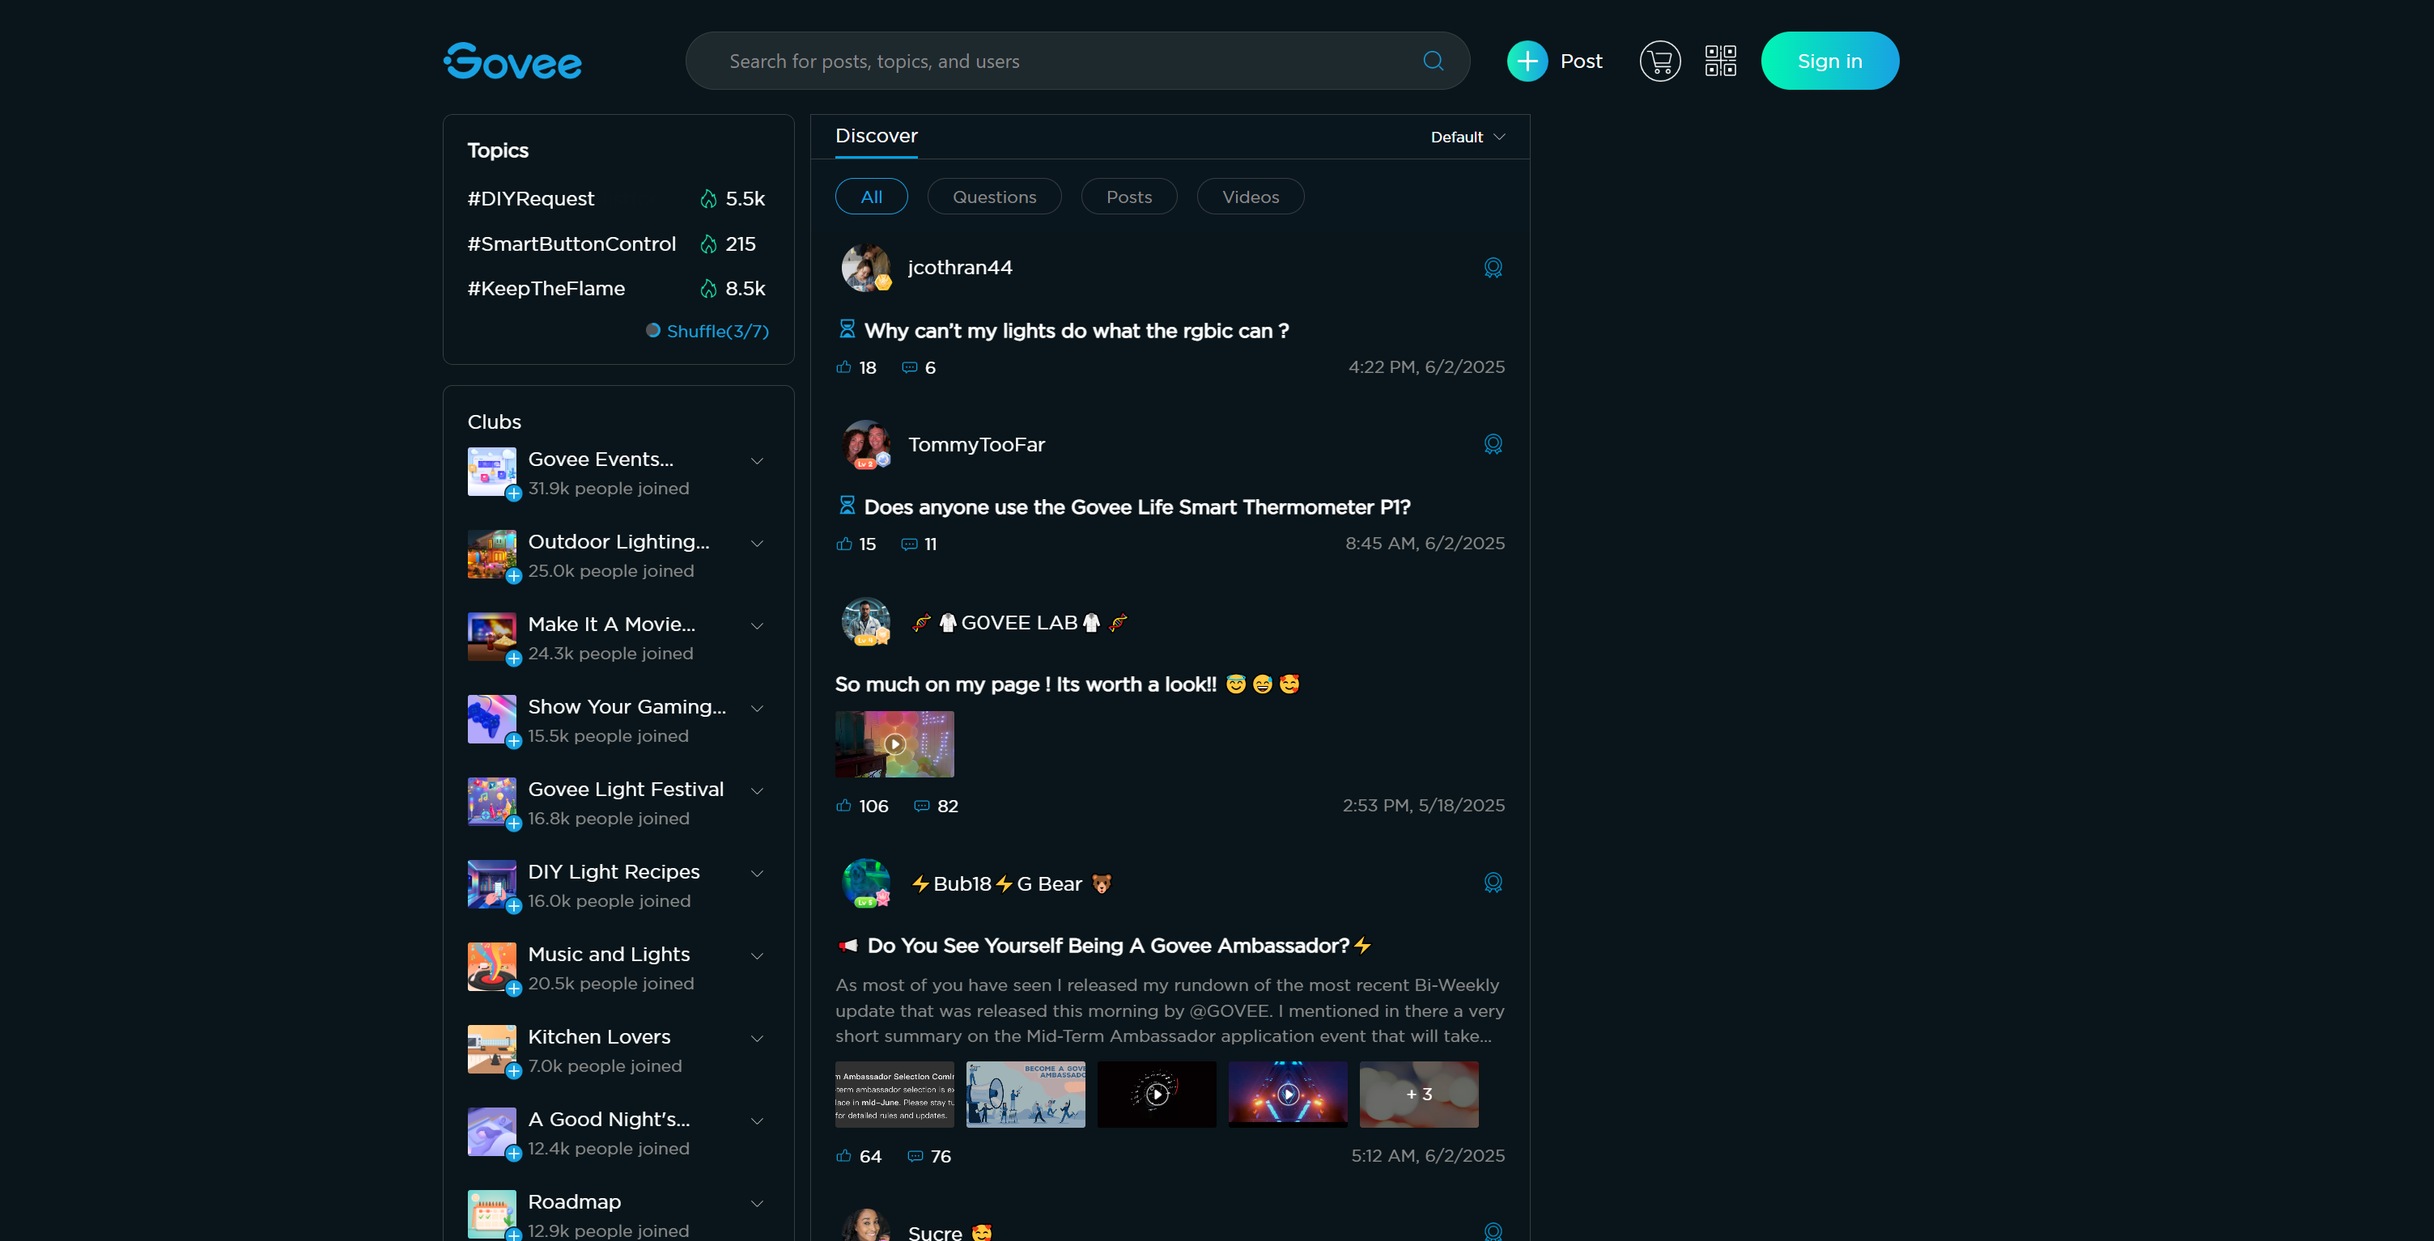The height and width of the screenshot is (1241, 2434).
Task: Expand the Outdoor Lighting club chevron
Action: [757, 543]
